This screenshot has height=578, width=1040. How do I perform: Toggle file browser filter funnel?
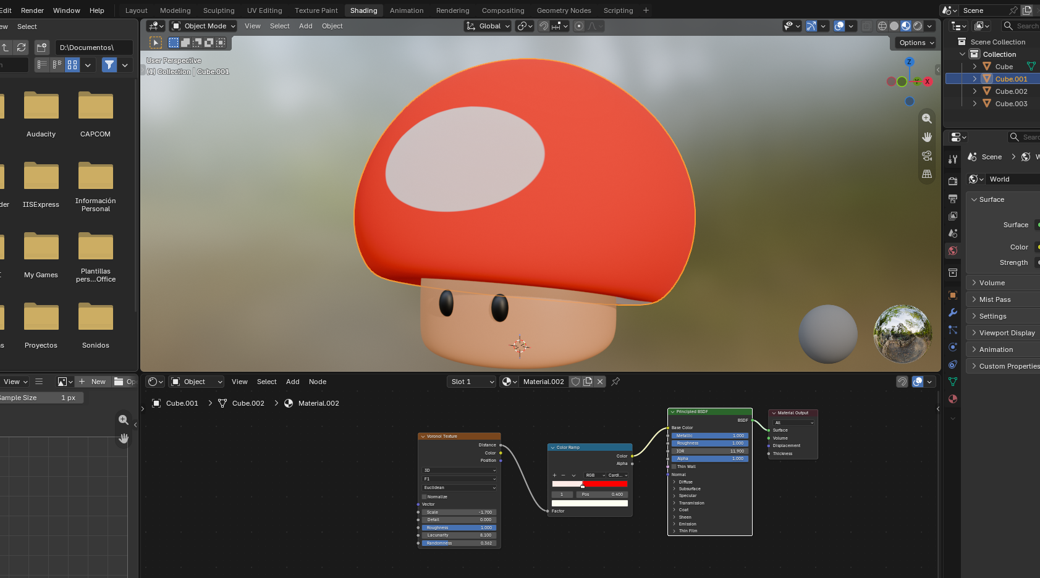click(109, 65)
